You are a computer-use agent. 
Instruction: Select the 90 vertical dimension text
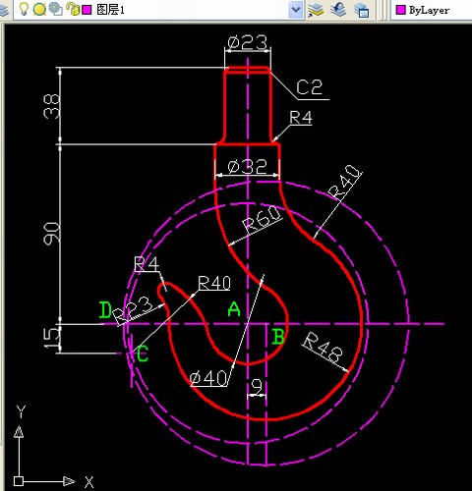coord(52,234)
